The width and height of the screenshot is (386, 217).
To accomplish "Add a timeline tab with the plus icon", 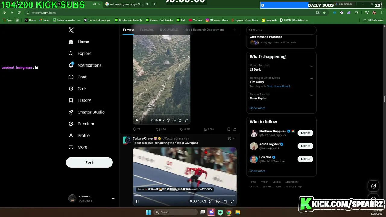I will pos(235,30).
